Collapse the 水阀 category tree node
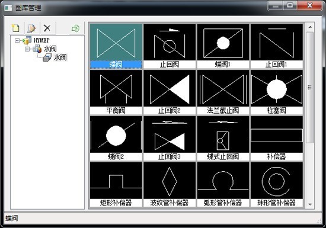 coord(27,49)
